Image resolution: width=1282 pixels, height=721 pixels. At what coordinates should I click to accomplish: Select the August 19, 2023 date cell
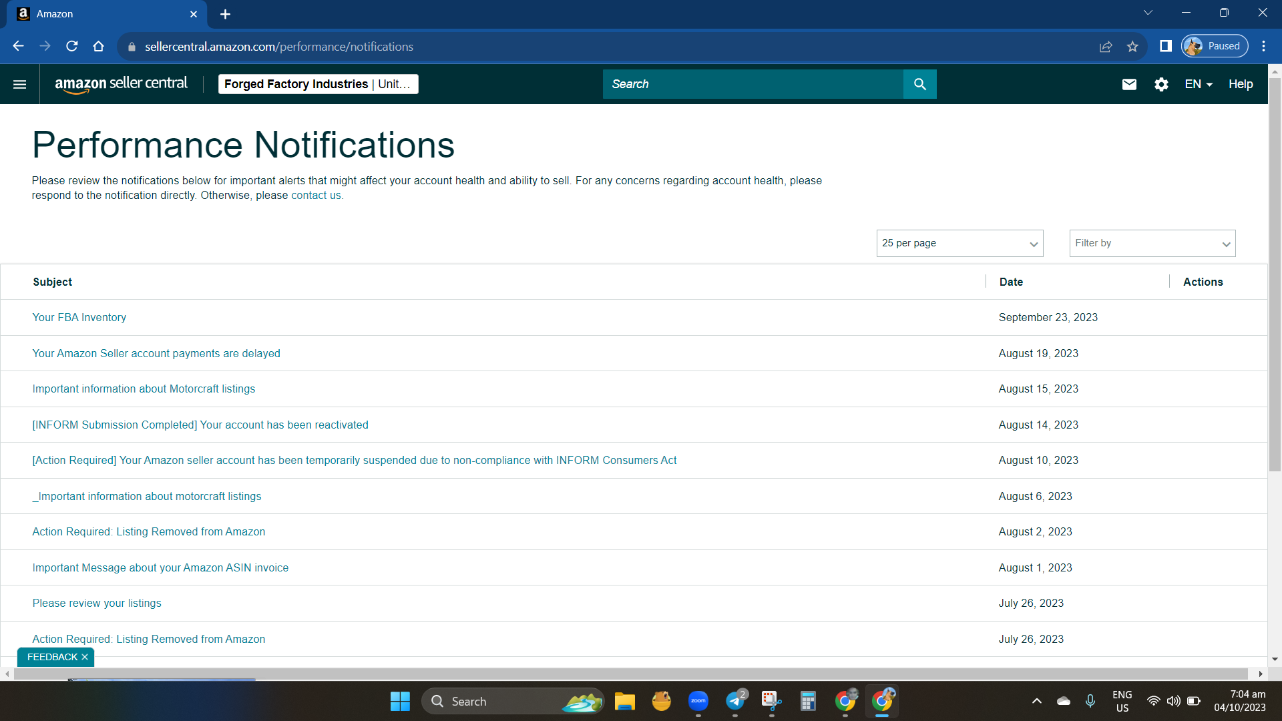point(1038,354)
